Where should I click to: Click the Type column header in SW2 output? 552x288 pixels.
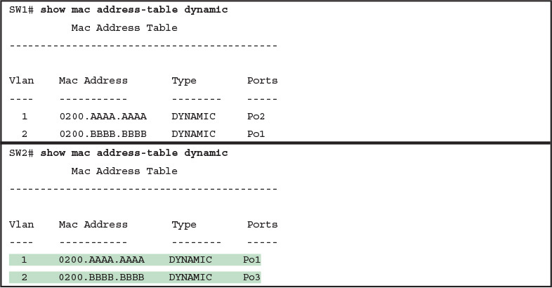(x=184, y=225)
